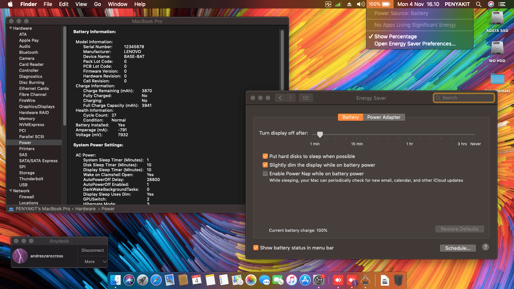The image size is (514, 289).
Task: Click the Search field in Energy Saver
Action: 464,97
